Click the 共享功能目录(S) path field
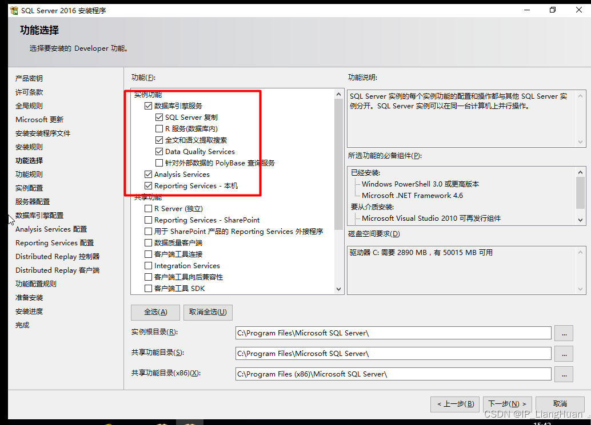The image size is (591, 425). click(x=393, y=354)
